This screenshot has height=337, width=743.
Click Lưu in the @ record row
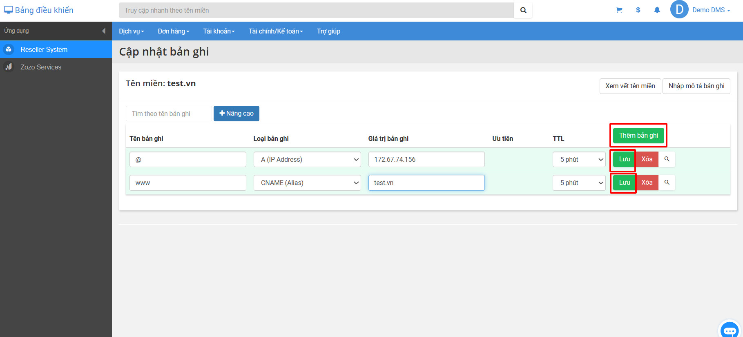[x=624, y=159]
